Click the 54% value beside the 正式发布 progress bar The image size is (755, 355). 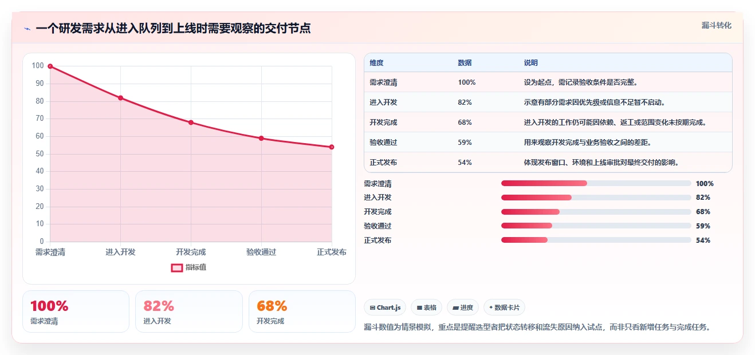tap(703, 240)
